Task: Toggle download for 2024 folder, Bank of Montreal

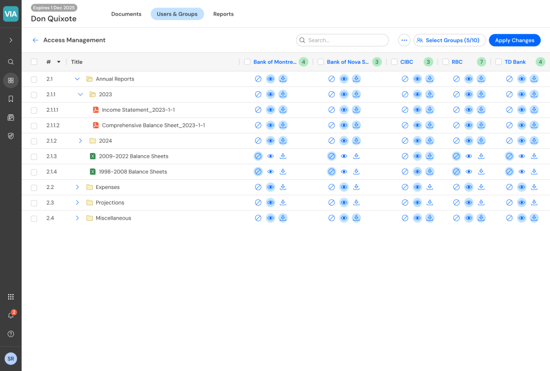Action: coord(283,141)
